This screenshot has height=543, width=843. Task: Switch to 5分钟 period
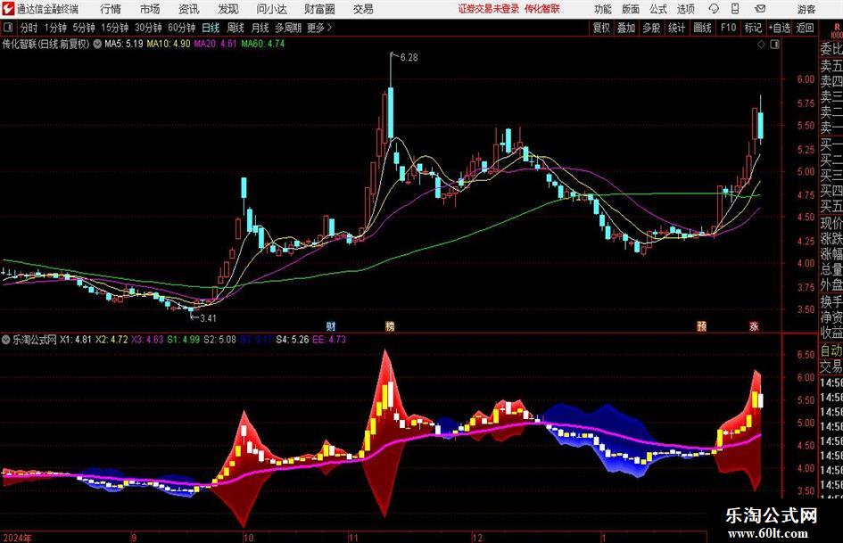click(83, 28)
